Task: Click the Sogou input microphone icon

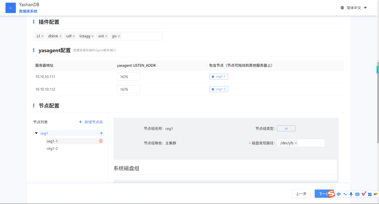Action: [351, 194]
